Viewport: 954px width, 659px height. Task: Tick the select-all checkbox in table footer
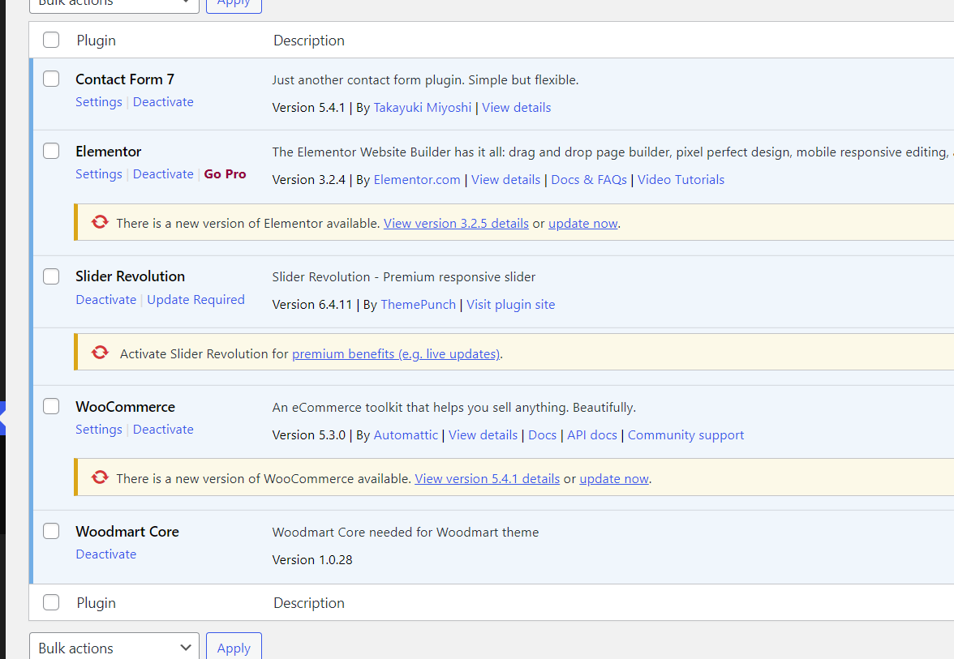click(x=51, y=602)
